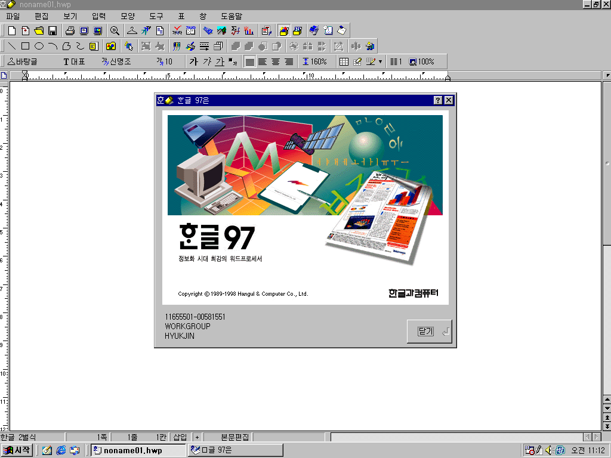Create a new blank document
This screenshot has width=611, height=458.
coord(12,31)
